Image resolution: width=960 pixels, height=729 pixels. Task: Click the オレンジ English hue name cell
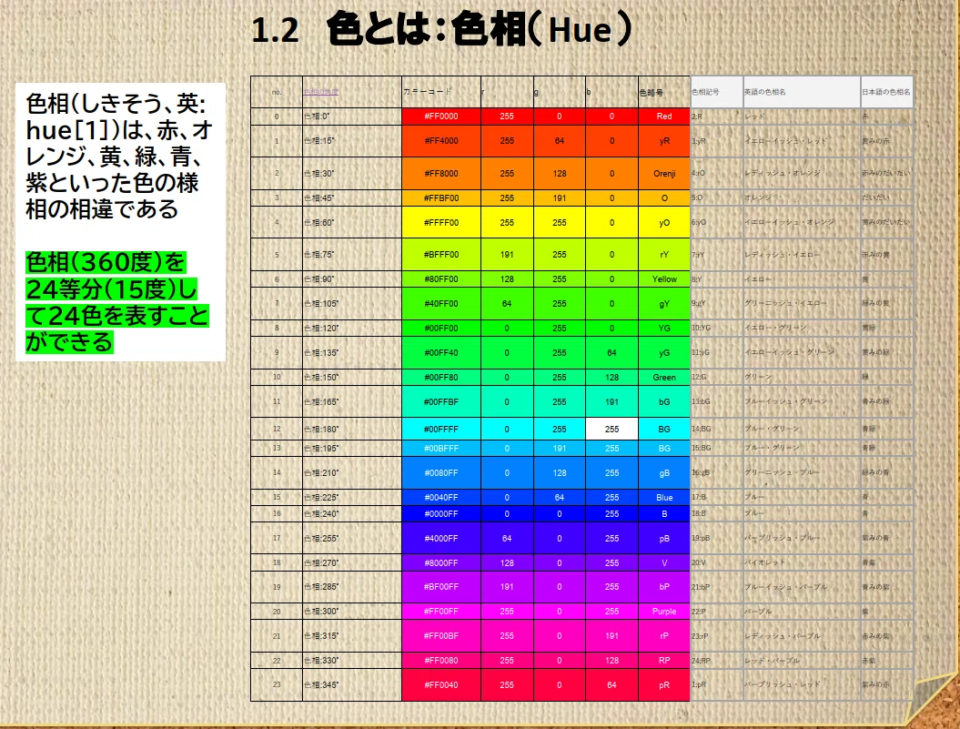(x=802, y=197)
